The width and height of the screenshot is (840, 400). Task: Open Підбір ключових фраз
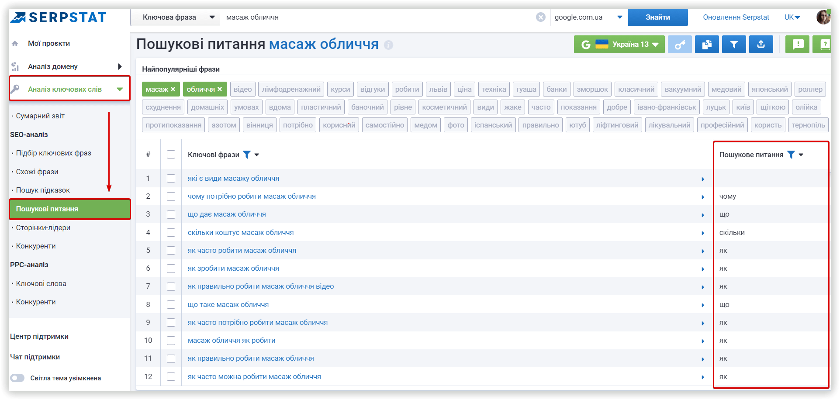coord(54,153)
